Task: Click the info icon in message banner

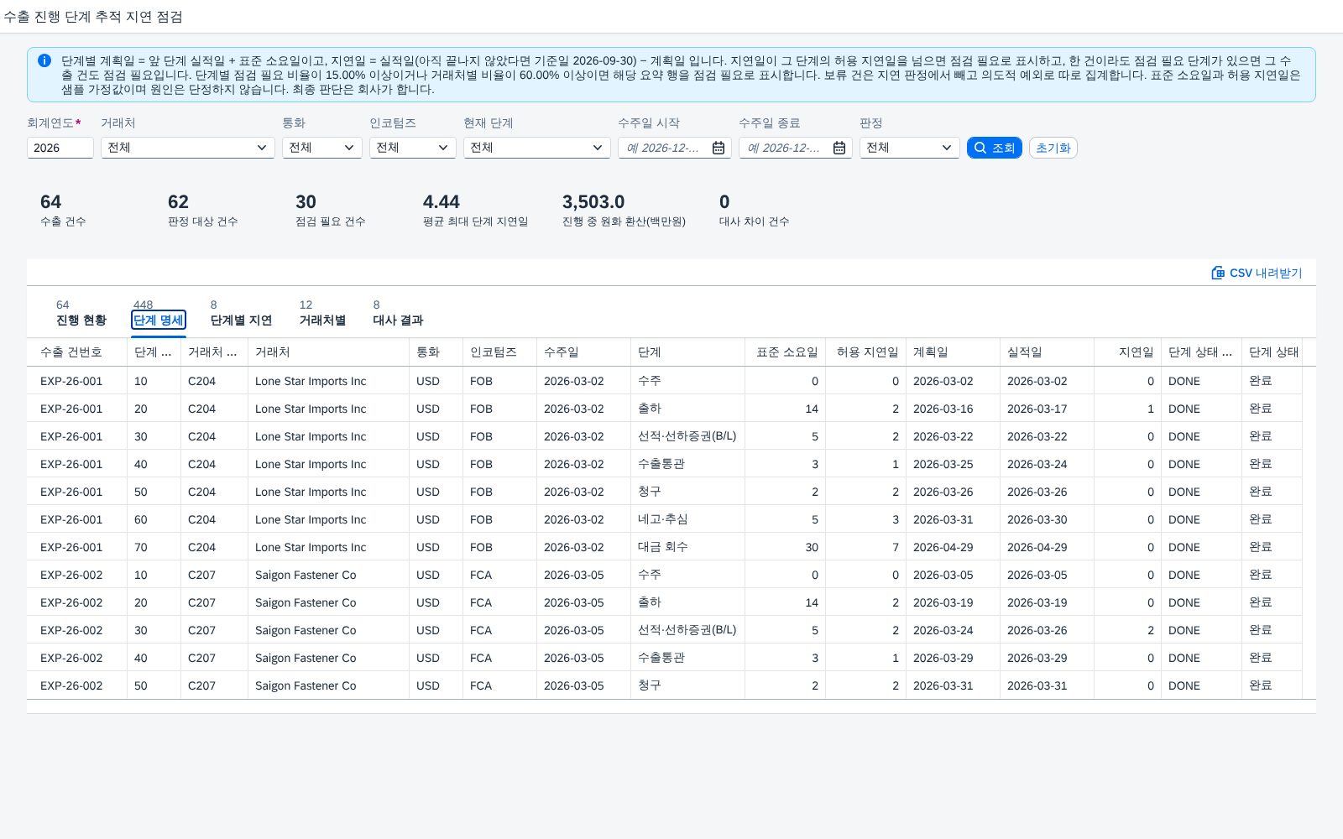Action: pyautogui.click(x=44, y=60)
